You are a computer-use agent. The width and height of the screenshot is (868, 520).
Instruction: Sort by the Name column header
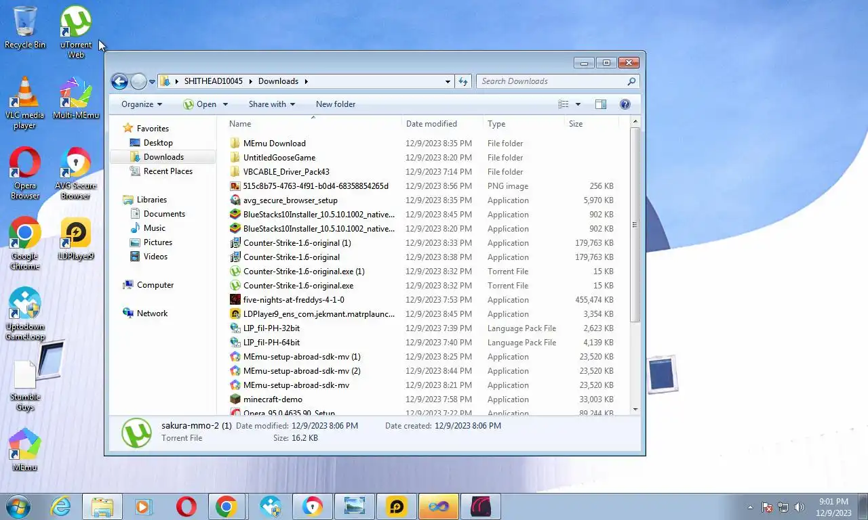coord(312,124)
